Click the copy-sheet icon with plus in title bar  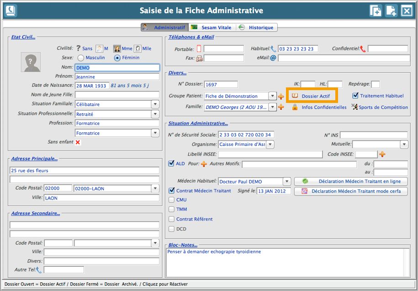coord(376,11)
